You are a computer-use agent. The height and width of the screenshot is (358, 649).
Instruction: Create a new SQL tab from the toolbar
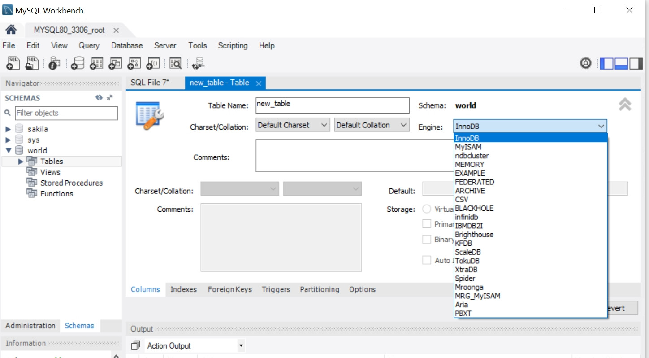13,63
